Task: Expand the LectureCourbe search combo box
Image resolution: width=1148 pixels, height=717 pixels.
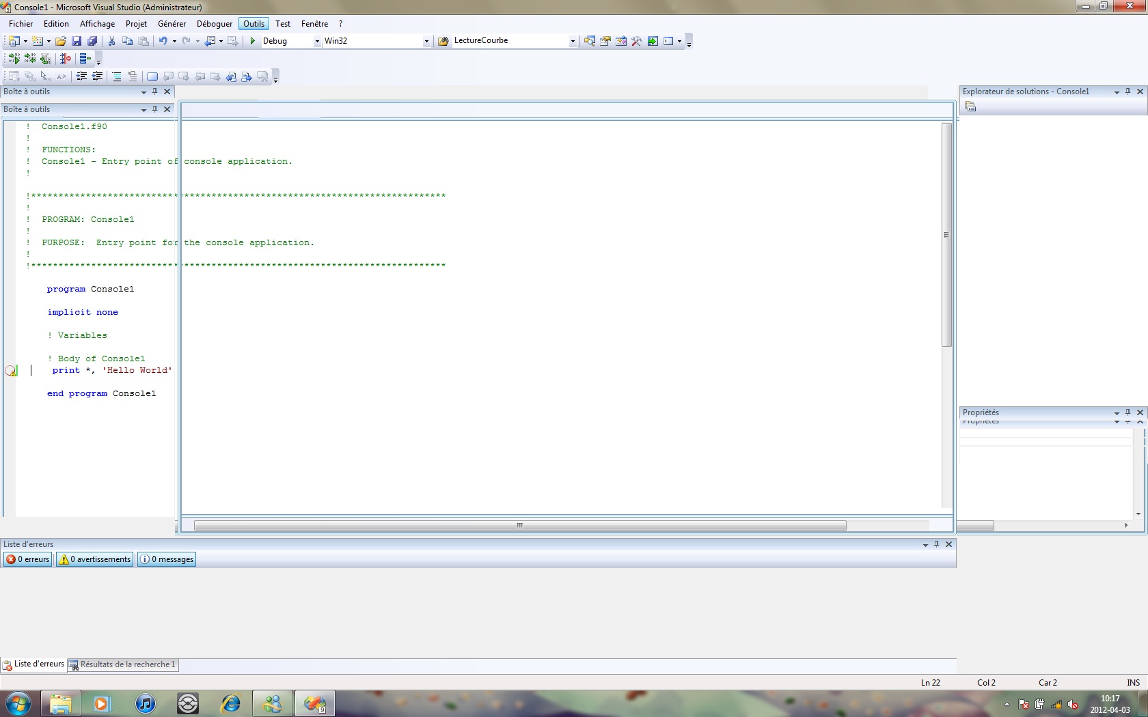Action: 573,41
